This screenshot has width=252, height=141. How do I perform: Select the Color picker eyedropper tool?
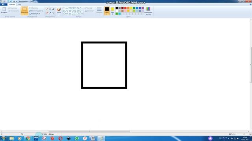(50, 13)
